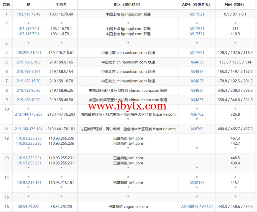Click AS6762 link in hop 11 row
Viewport: 257px width, 212px height.
(x=197, y=129)
